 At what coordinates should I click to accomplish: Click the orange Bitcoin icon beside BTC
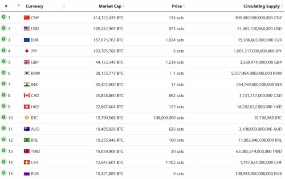point(27,118)
